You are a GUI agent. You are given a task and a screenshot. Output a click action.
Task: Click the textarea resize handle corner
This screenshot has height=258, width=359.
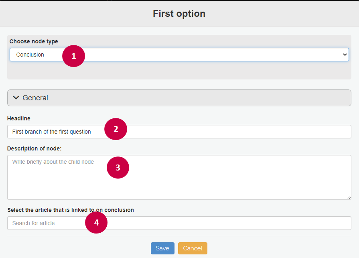pyautogui.click(x=349, y=197)
